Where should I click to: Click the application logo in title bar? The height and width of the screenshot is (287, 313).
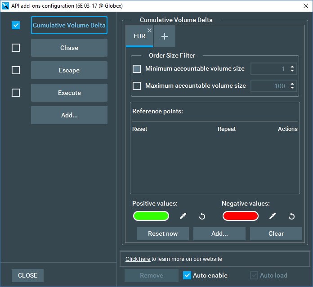pos(5,6)
